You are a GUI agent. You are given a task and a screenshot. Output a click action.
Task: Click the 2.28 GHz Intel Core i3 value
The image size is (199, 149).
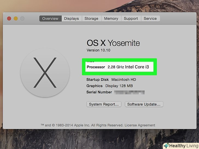point(128,67)
